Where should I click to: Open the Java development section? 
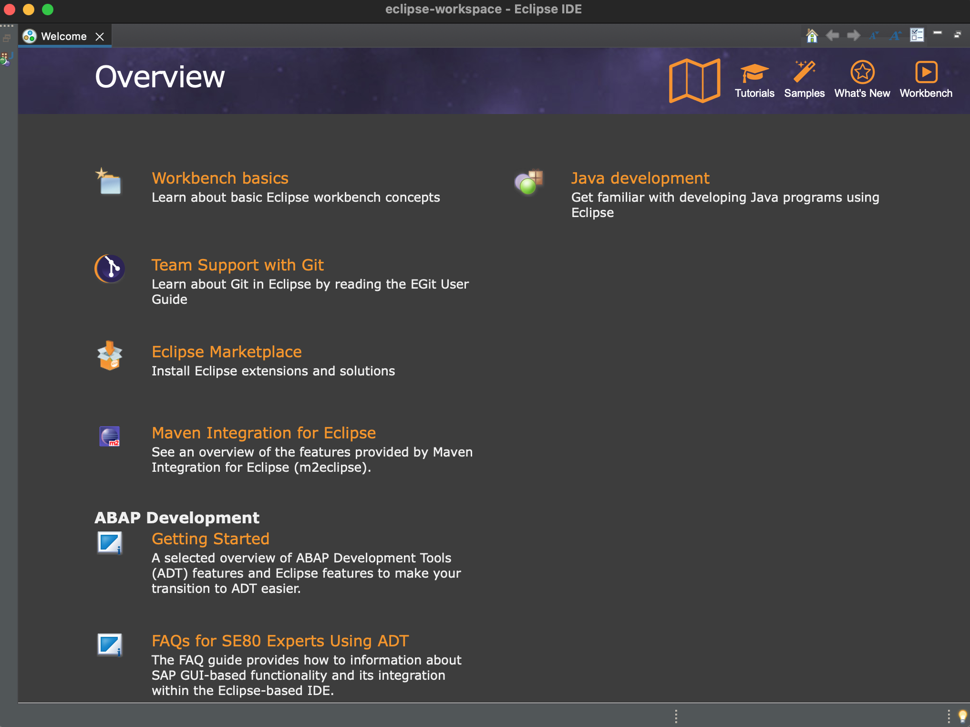coord(640,177)
